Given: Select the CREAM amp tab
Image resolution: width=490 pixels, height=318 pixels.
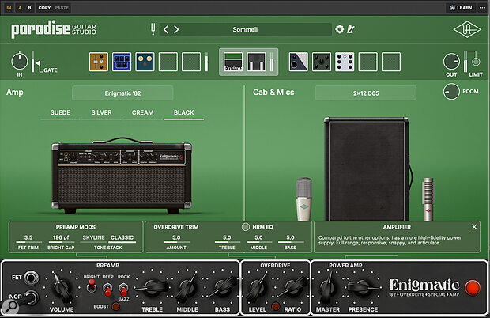Looking at the screenshot, I should (x=142, y=112).
